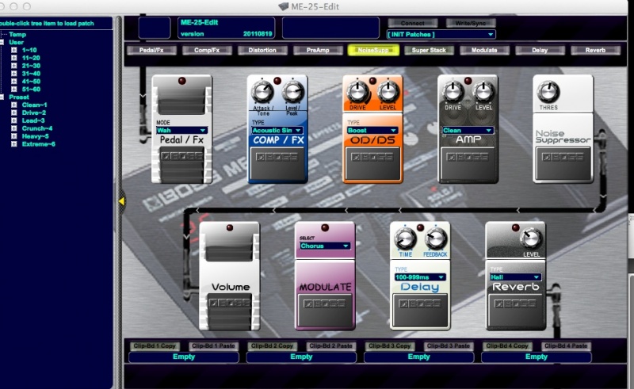Switch to the Modulate tab
This screenshot has height=389, width=634.
[x=484, y=50]
